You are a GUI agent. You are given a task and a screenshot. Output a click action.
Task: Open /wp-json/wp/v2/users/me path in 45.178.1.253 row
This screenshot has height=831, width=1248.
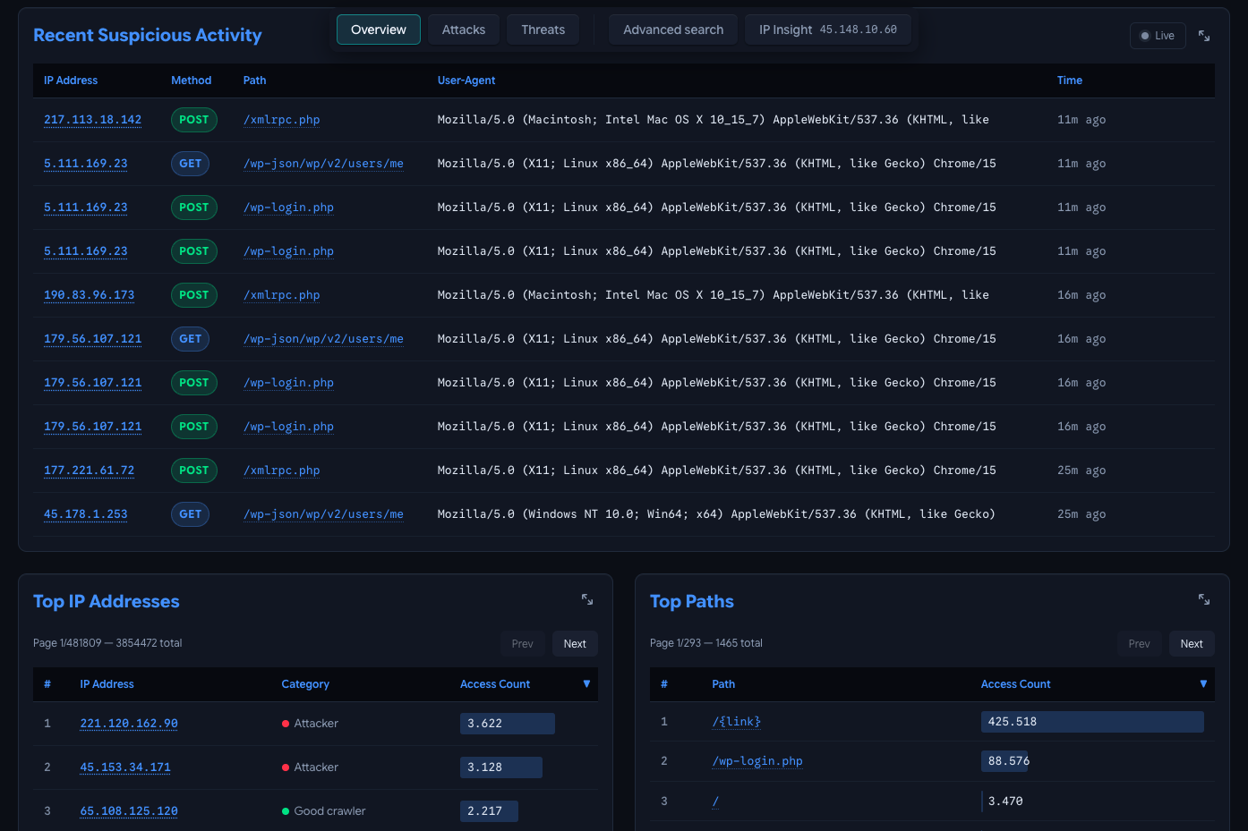point(323,514)
